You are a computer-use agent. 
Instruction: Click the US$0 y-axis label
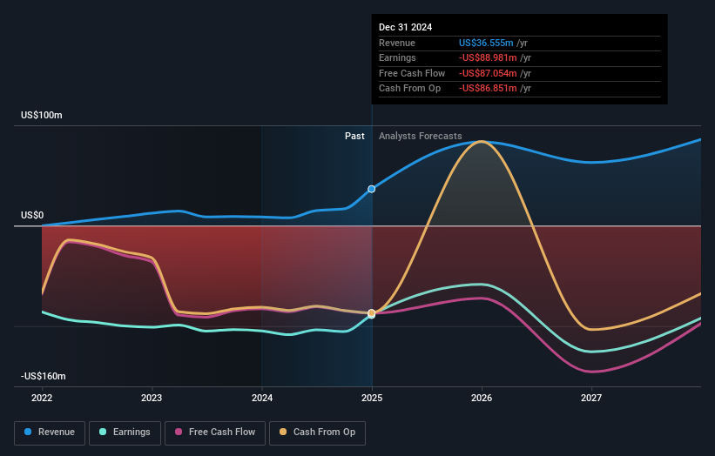(32, 215)
